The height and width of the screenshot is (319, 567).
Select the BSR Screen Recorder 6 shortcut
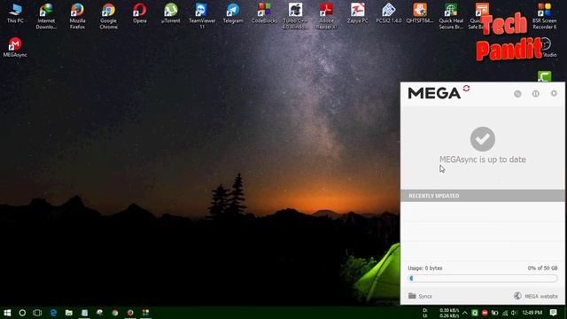click(x=544, y=16)
